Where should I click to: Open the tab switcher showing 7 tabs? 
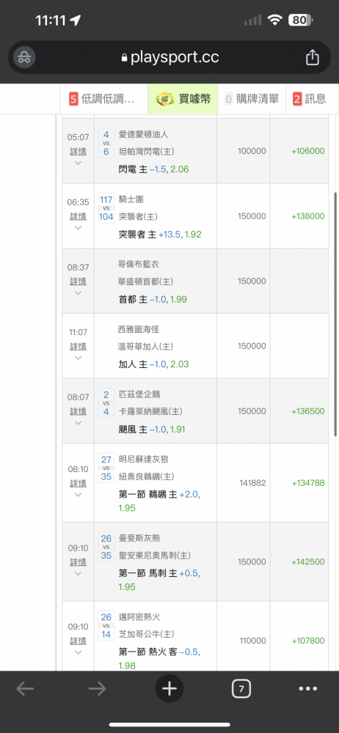(241, 689)
